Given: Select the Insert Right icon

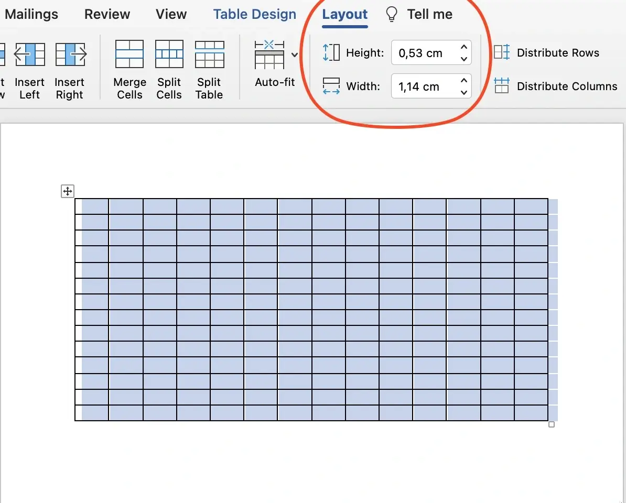Looking at the screenshot, I should click(x=69, y=53).
